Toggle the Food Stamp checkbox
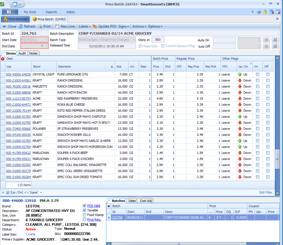This screenshot has height=245, width=283. (x=84, y=215)
